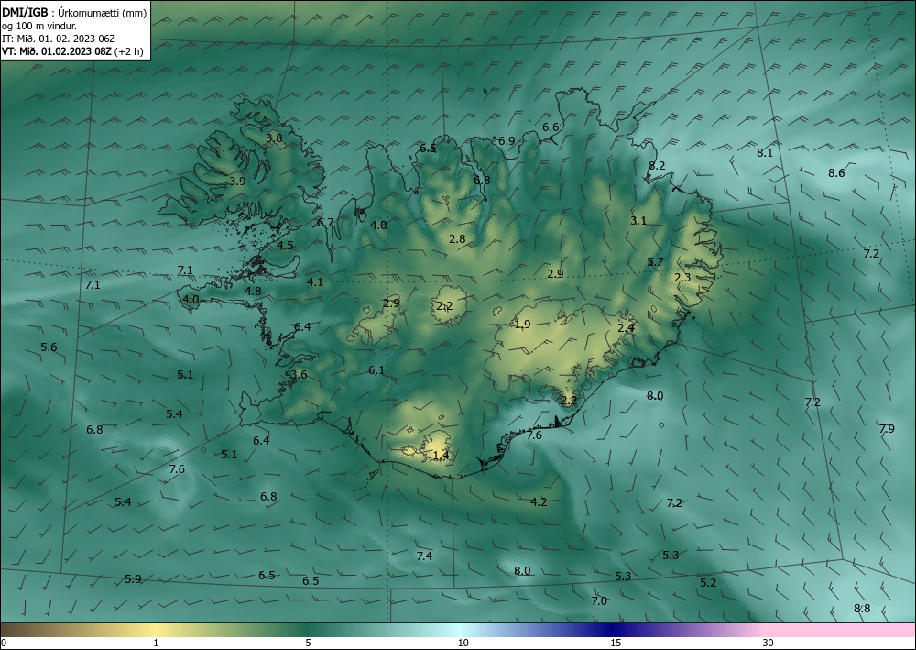The width and height of the screenshot is (916, 650).
Task: Click the dark navy segment of the color scale
Action: click(614, 630)
